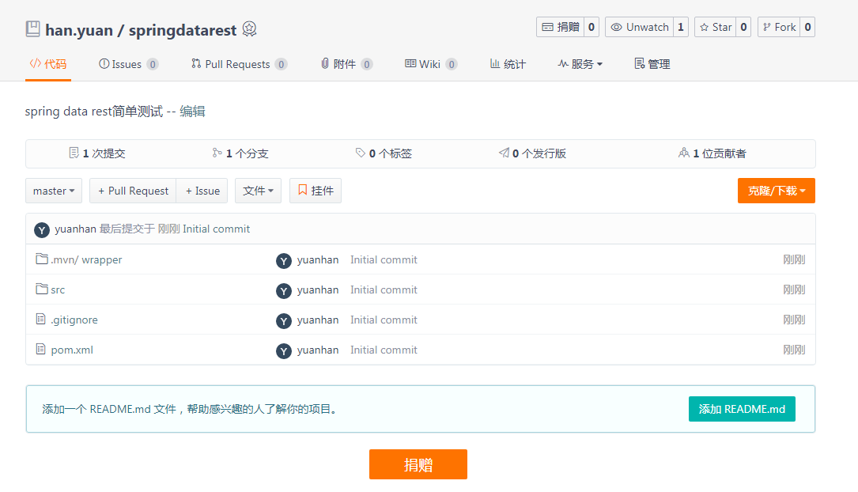Click the recommended badge icon after springdatarest

[x=250, y=29]
